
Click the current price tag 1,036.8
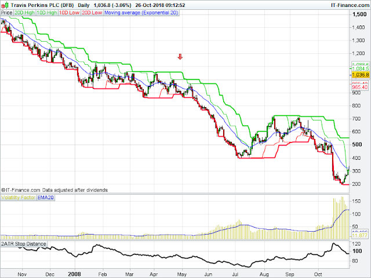click(360, 75)
